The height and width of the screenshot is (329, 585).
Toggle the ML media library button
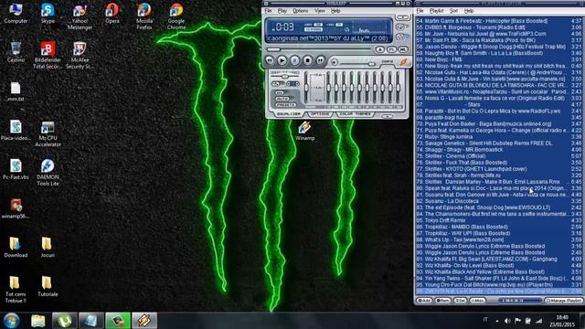click(x=402, y=49)
